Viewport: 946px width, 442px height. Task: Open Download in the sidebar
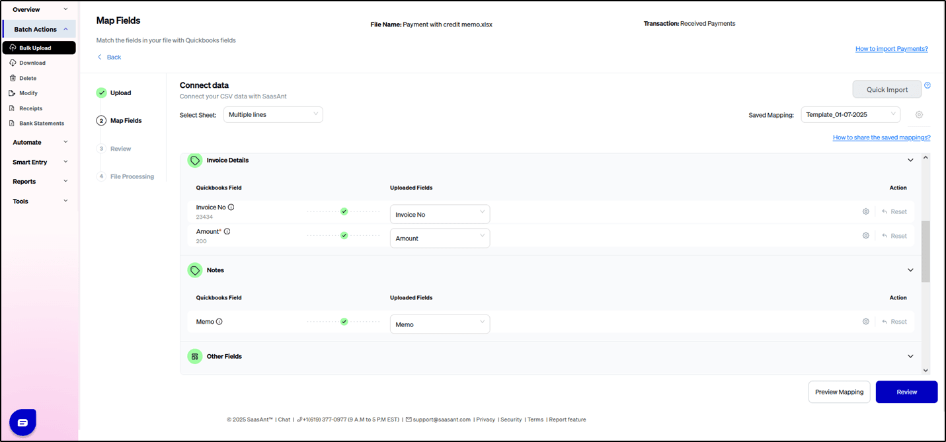tap(32, 63)
